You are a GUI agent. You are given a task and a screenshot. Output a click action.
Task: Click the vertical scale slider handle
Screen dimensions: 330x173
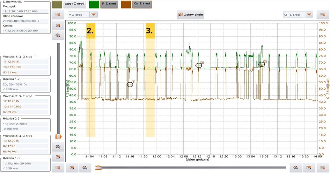click(x=58, y=136)
